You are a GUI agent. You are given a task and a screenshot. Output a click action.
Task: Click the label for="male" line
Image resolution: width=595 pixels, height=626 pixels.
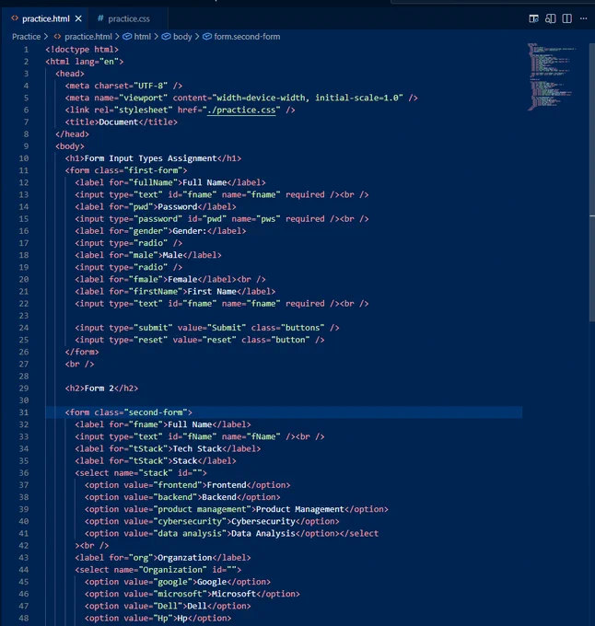click(148, 255)
